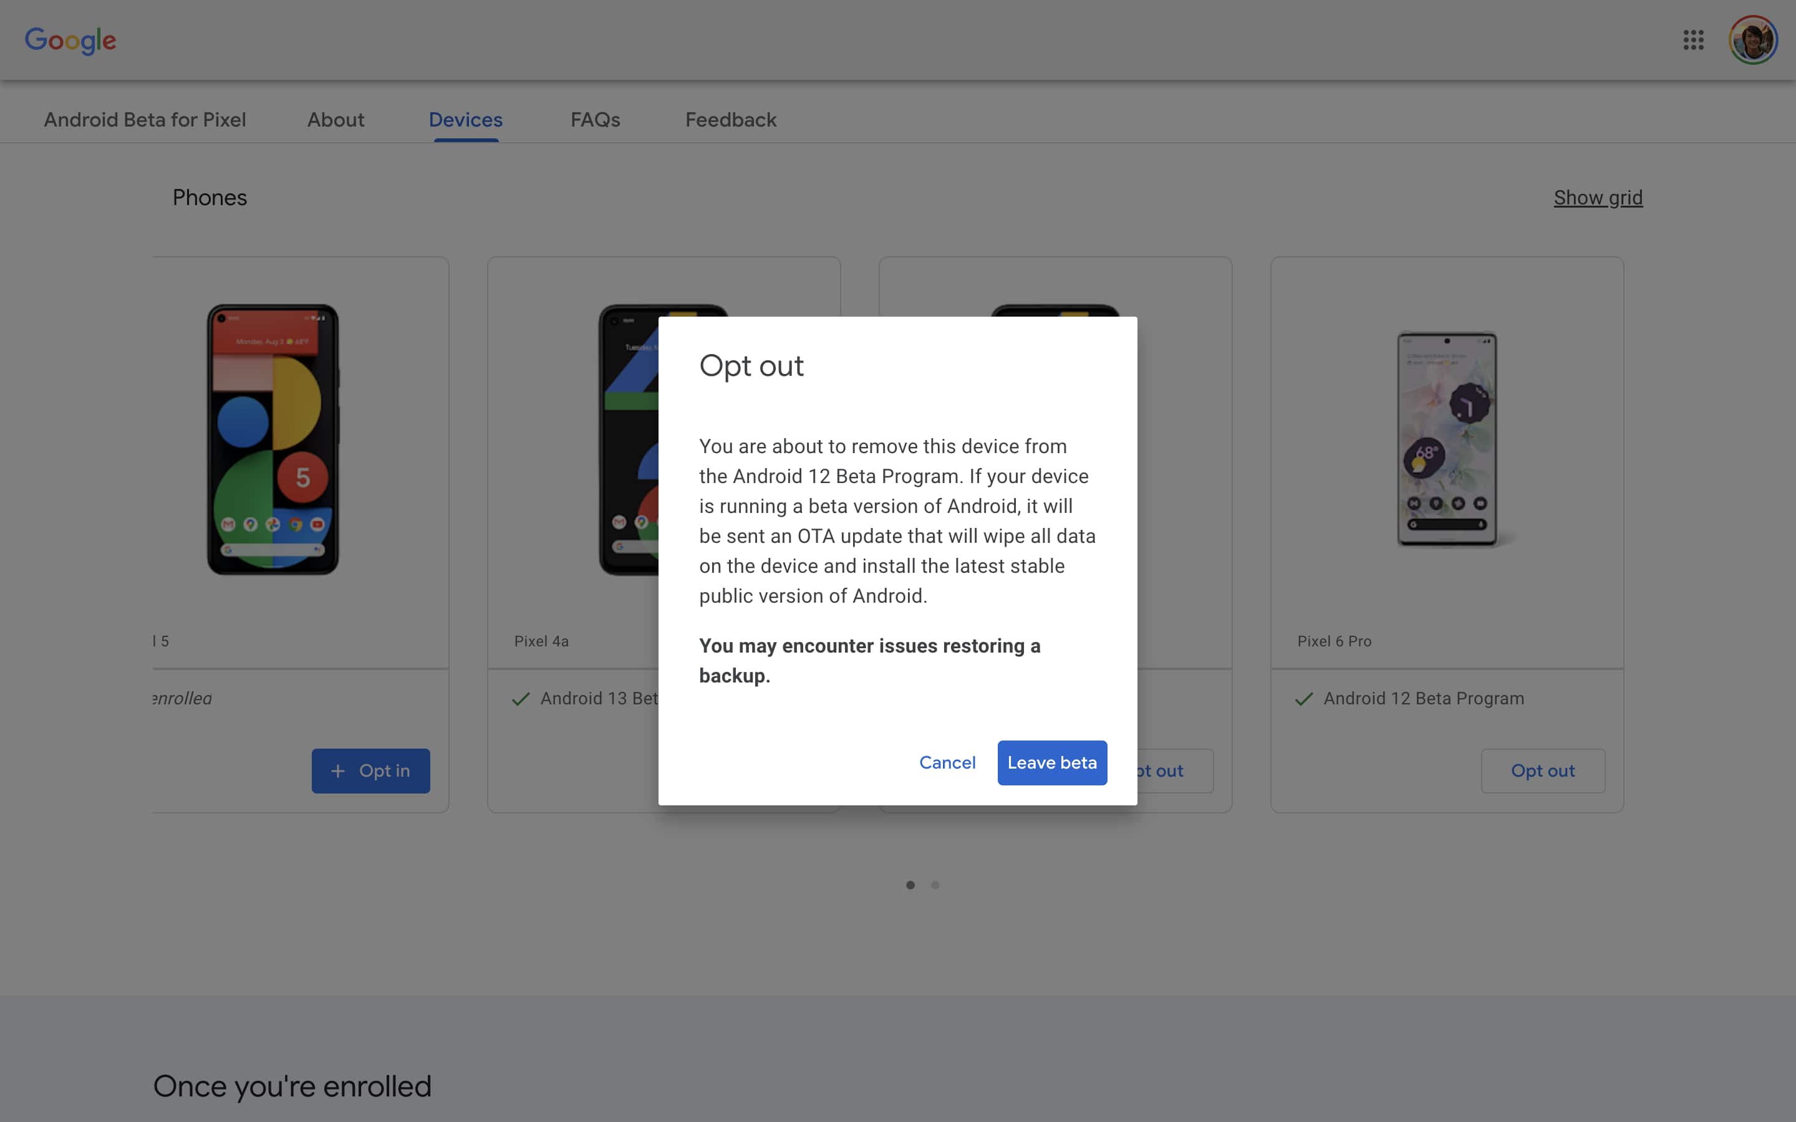Click the Pixel 6 Pro phone image
This screenshot has height=1122, width=1796.
(x=1446, y=439)
